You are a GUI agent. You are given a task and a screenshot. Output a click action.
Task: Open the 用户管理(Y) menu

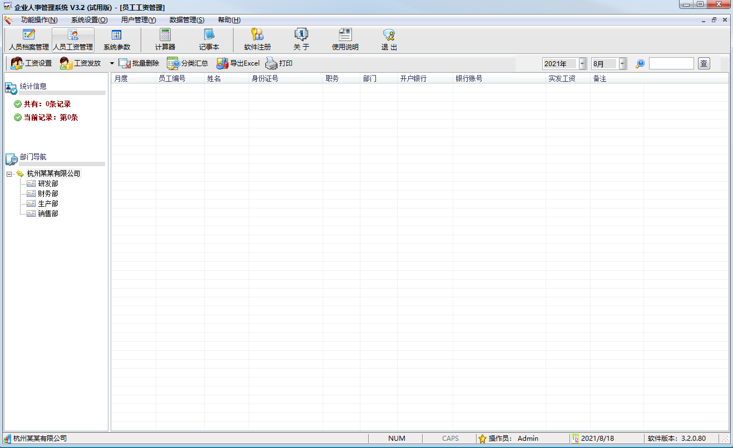click(138, 20)
